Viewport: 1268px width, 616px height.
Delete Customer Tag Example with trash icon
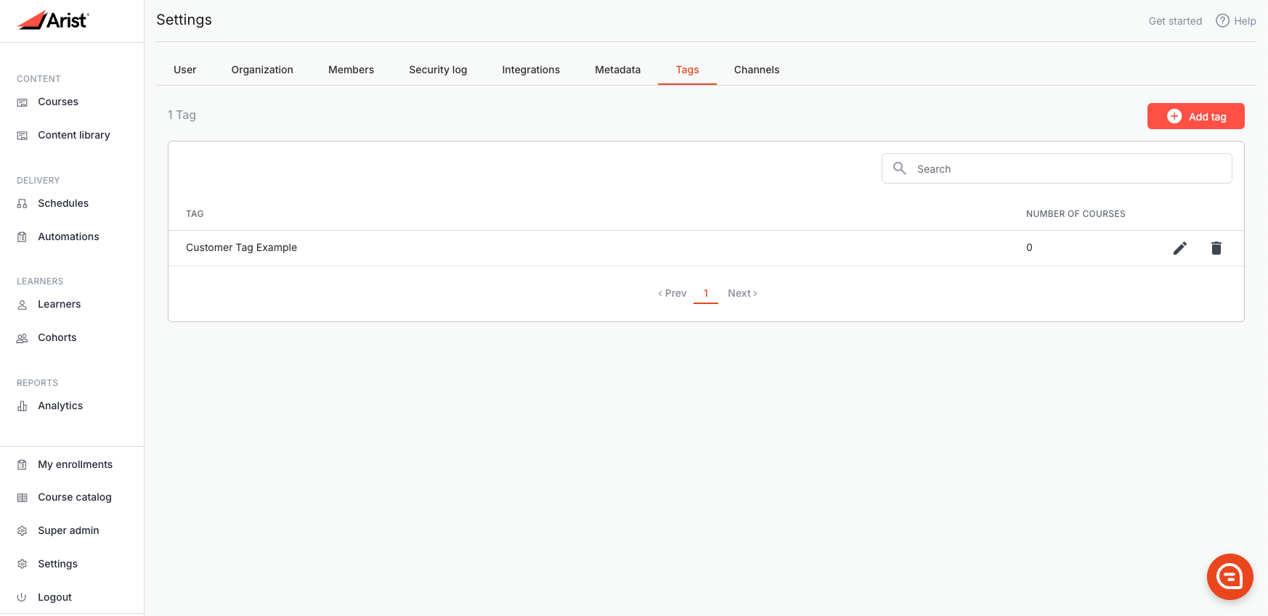click(1216, 248)
